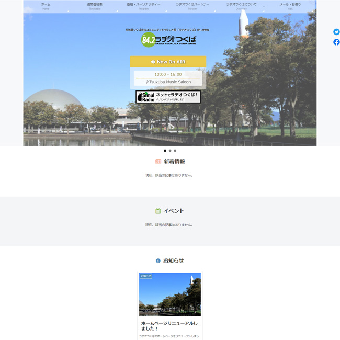Open the Facebook share icon
Viewport: 340px width, 340px height.
336,42
